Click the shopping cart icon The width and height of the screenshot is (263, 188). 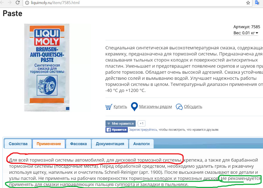pos(109,107)
